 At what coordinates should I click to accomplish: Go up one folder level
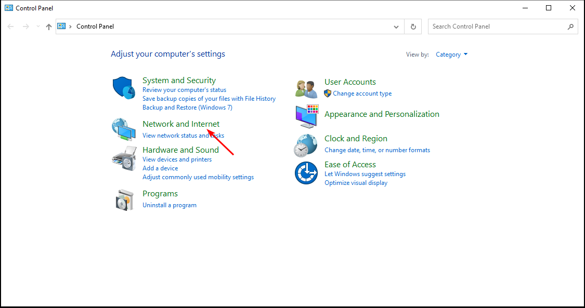pyautogui.click(x=49, y=26)
